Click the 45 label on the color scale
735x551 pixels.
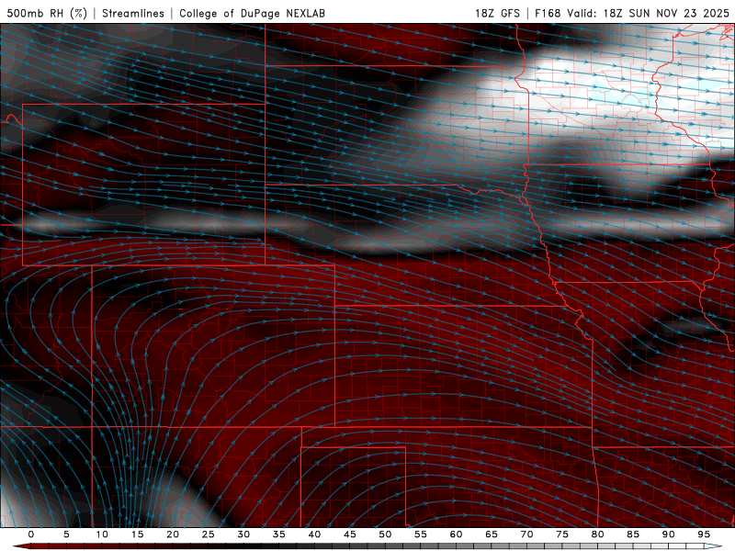click(350, 534)
